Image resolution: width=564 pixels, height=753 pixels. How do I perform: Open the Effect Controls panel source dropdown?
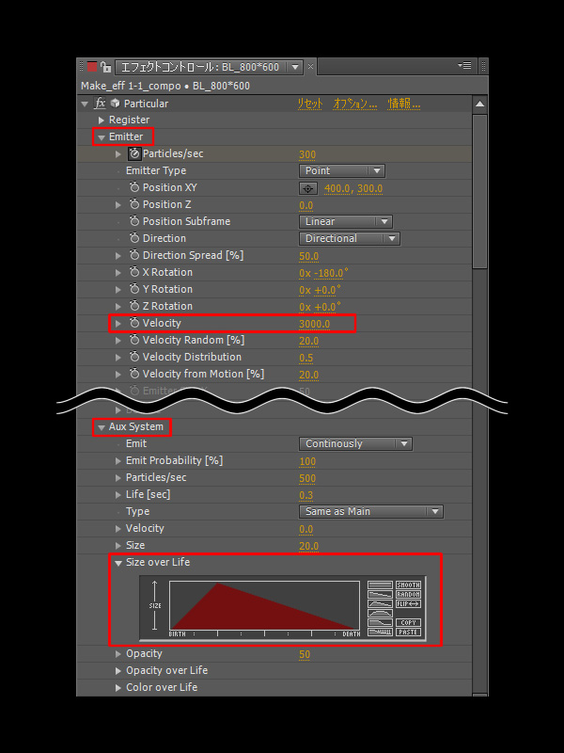[x=295, y=67]
